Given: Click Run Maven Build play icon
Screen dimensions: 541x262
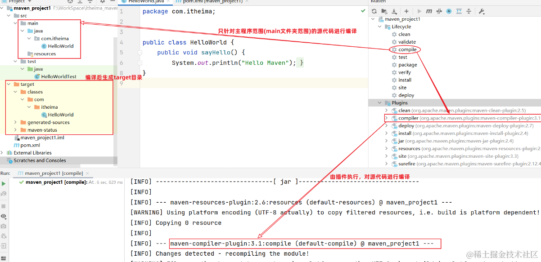Looking at the screenshot, I should [x=419, y=11].
